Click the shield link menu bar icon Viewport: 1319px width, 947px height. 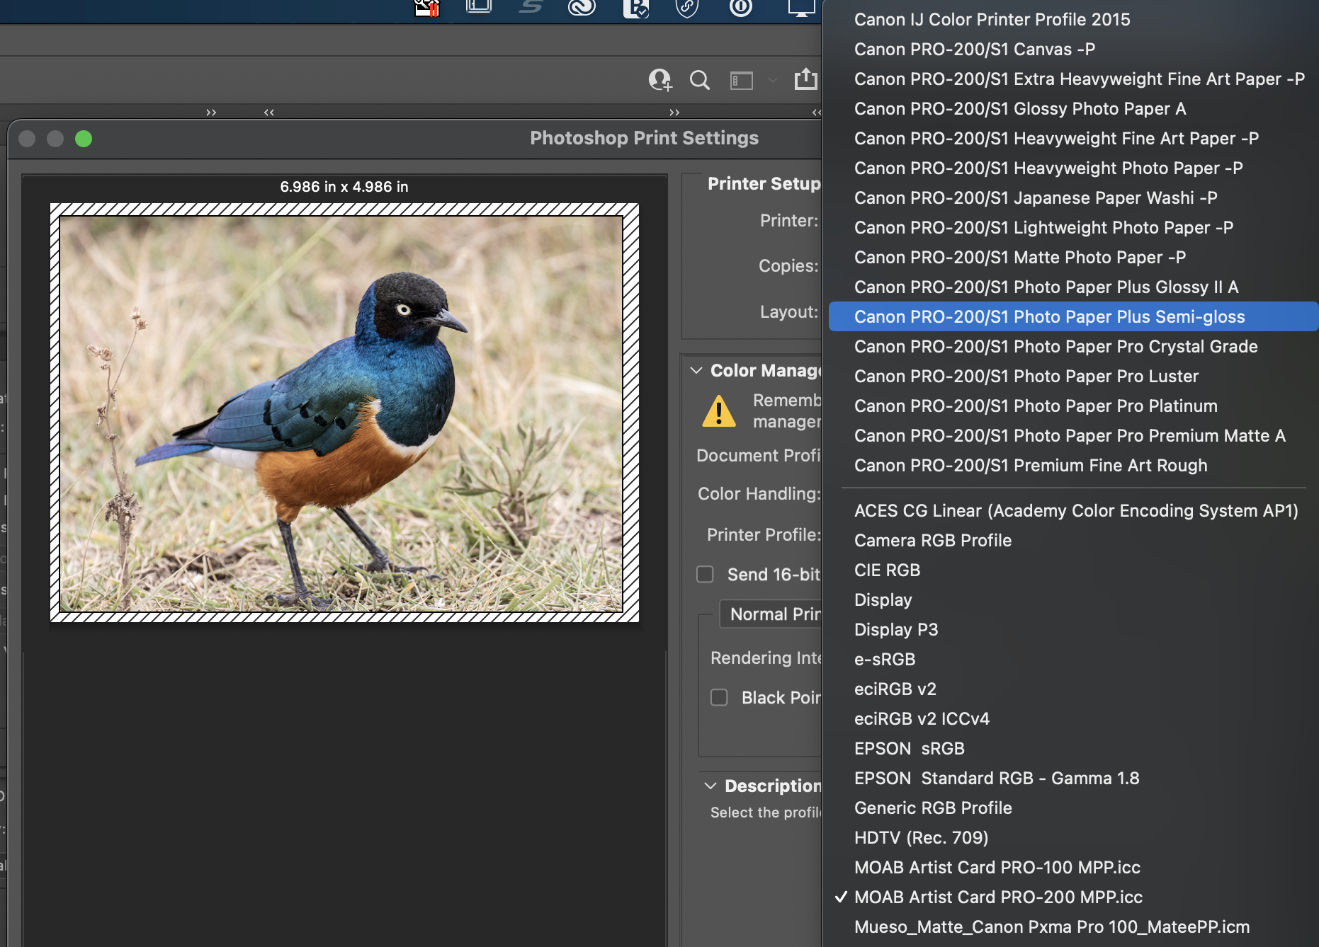tap(687, 8)
